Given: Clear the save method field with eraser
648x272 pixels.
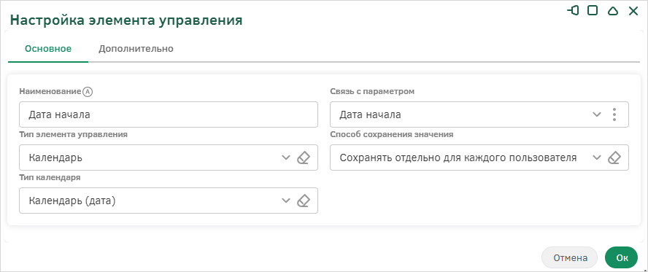Looking at the screenshot, I should 614,158.
